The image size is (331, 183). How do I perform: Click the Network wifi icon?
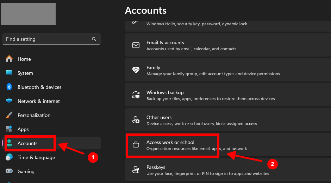coord(9,101)
